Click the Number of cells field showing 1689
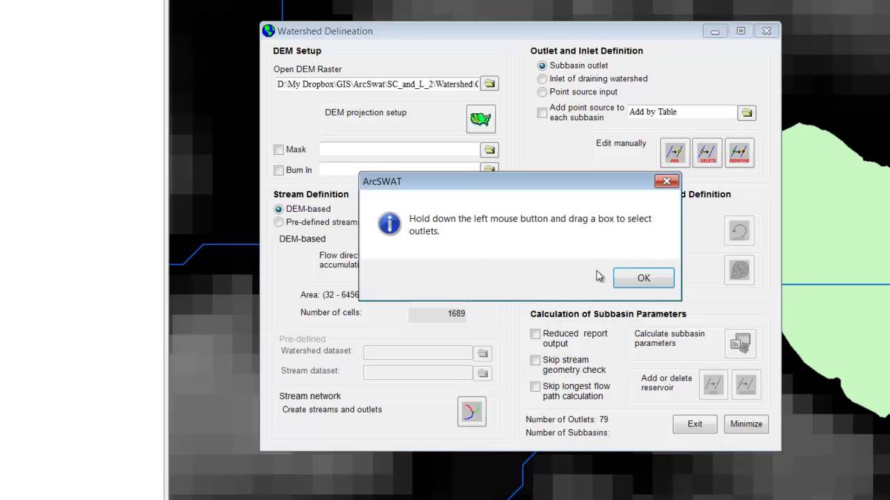Screen dimensions: 890x500 437,314
